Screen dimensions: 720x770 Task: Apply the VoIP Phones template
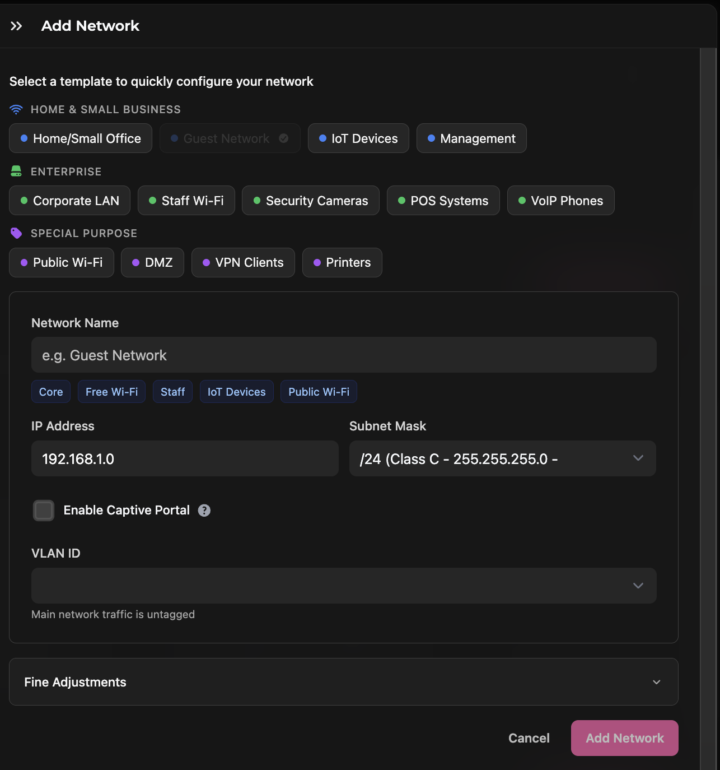coord(560,201)
